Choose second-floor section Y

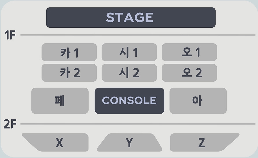coord(129,142)
